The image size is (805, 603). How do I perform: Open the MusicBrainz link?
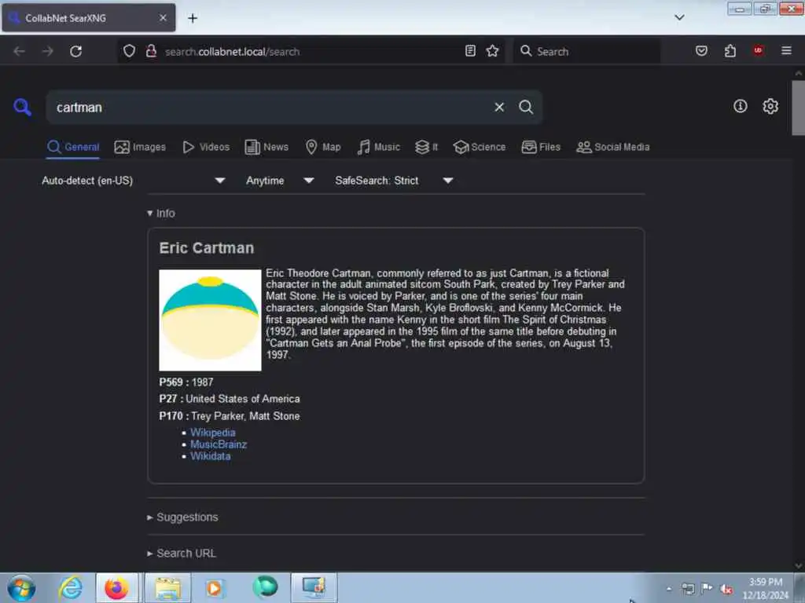click(219, 444)
